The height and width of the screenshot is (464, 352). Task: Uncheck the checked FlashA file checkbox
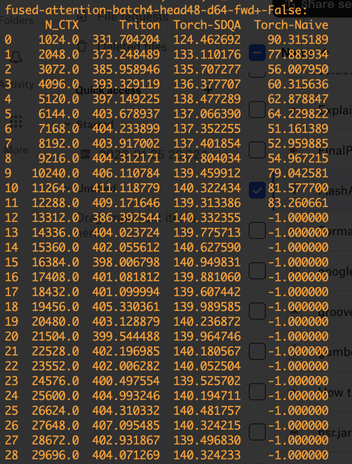[257, 191]
